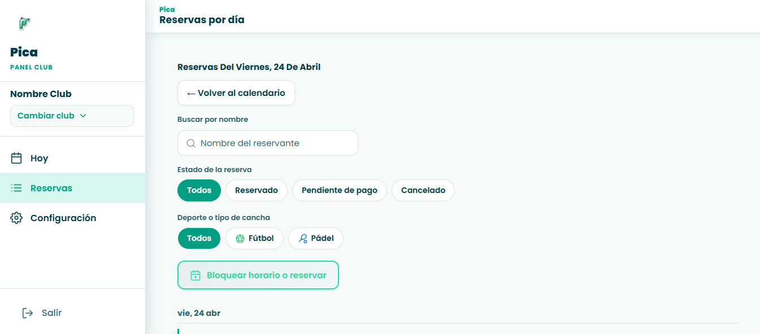Select Todos under Deporte o tipo de cancha
This screenshot has width=760, height=334.
(x=199, y=238)
